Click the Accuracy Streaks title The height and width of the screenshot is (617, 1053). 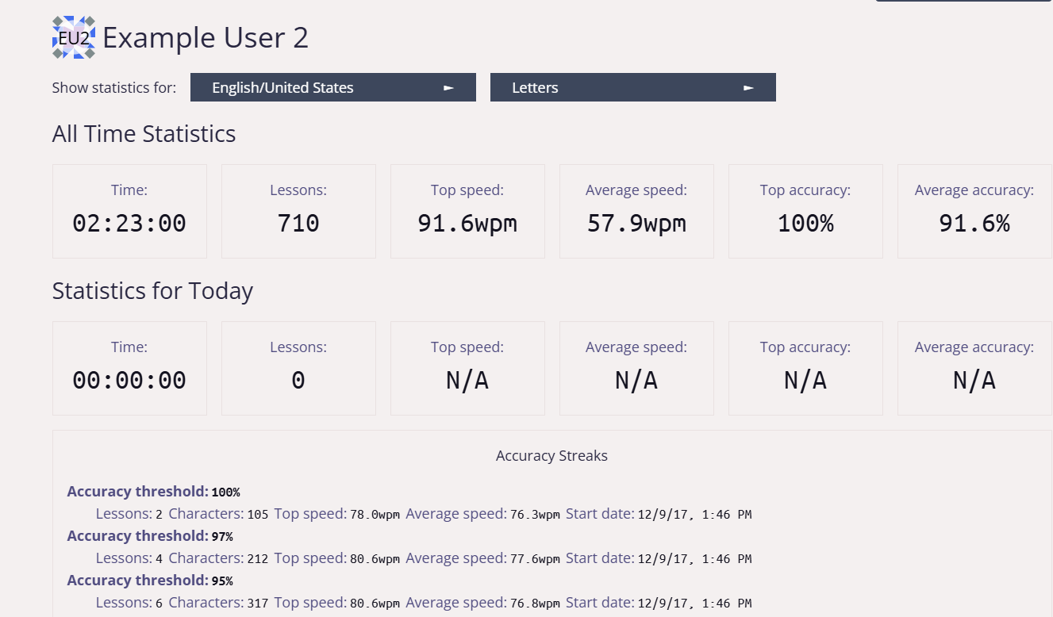coord(551,456)
